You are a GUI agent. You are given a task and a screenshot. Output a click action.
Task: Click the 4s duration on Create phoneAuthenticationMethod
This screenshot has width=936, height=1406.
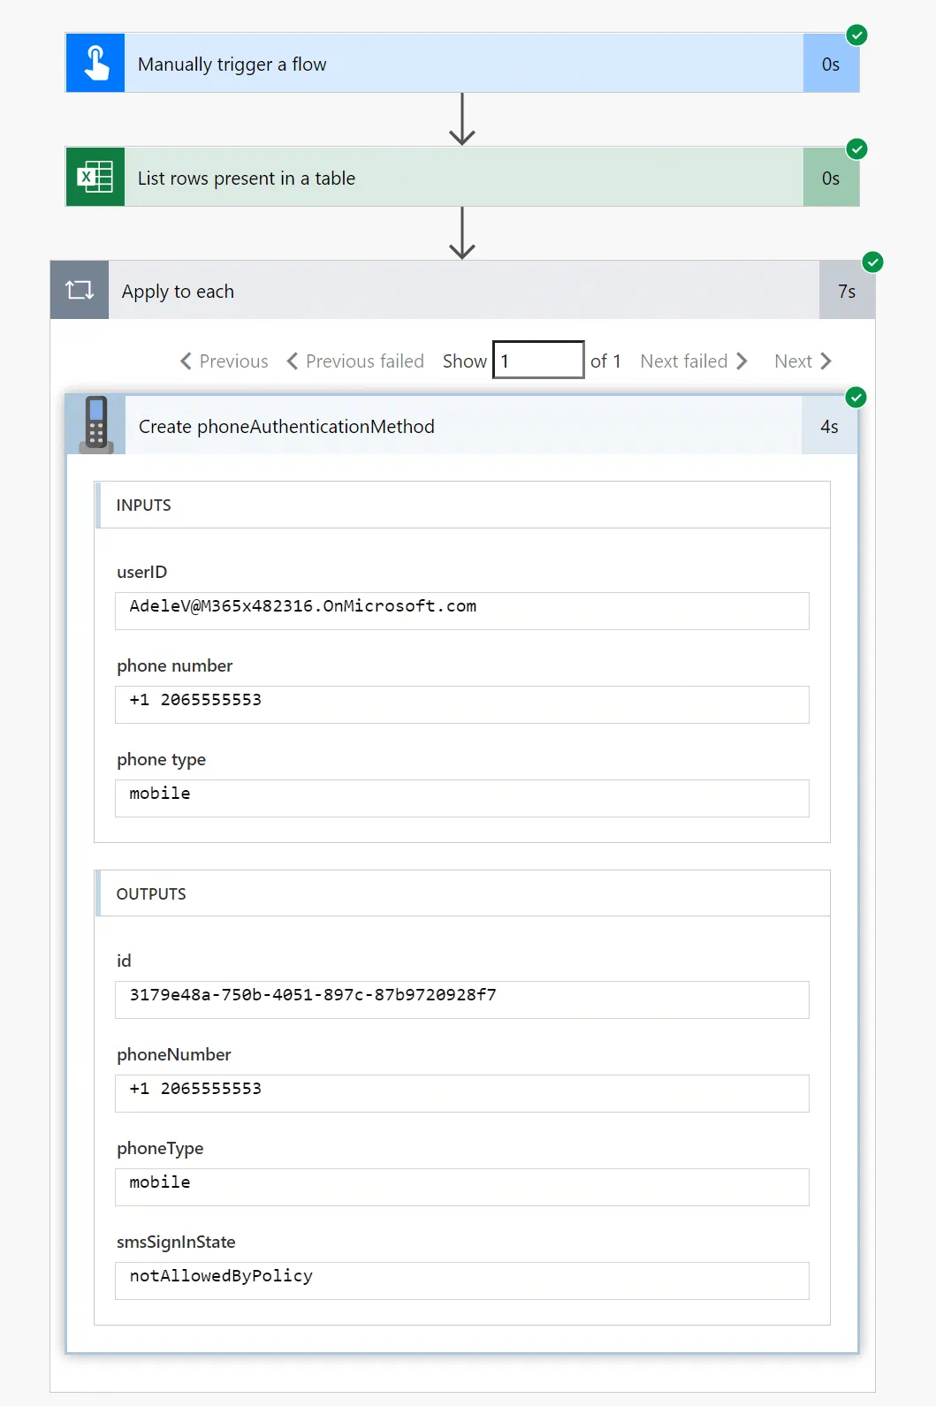[x=829, y=425]
